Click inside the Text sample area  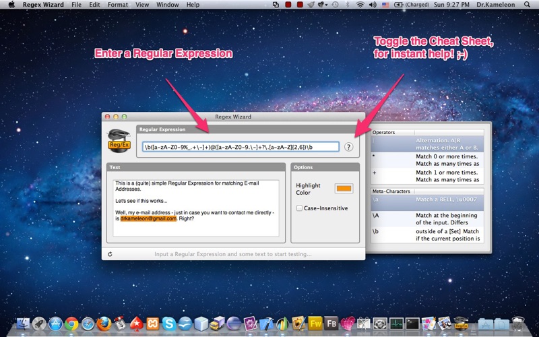196,208
